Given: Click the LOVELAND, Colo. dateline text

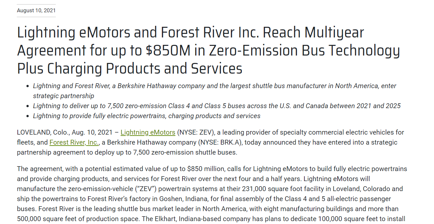Looking at the screenshot, I should tap(43, 132).
